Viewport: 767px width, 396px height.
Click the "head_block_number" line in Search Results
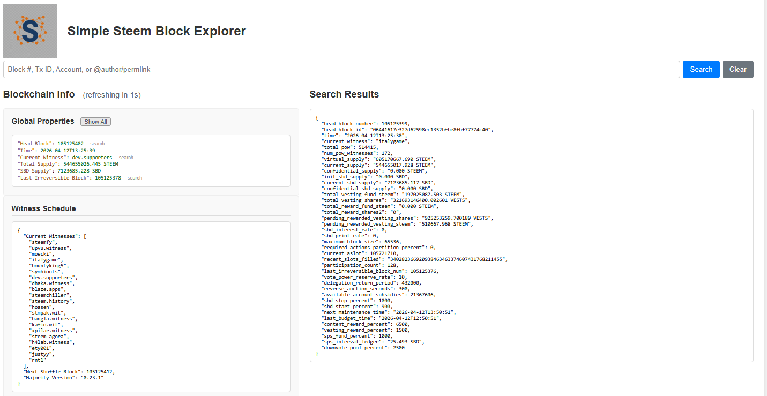click(364, 124)
